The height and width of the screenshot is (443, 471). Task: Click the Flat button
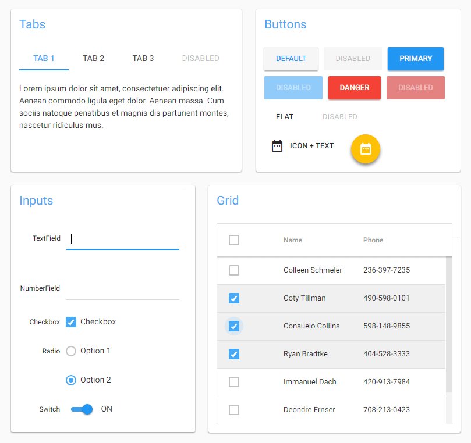285,117
